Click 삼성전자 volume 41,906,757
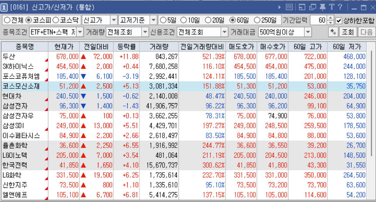The width and height of the screenshot is (376, 202). tap(162, 106)
